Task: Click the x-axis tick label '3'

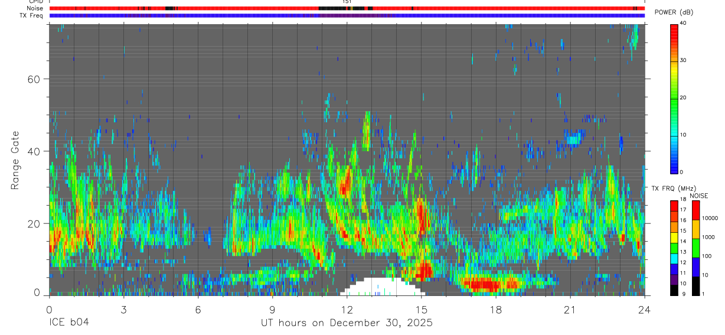Action: pos(124,310)
